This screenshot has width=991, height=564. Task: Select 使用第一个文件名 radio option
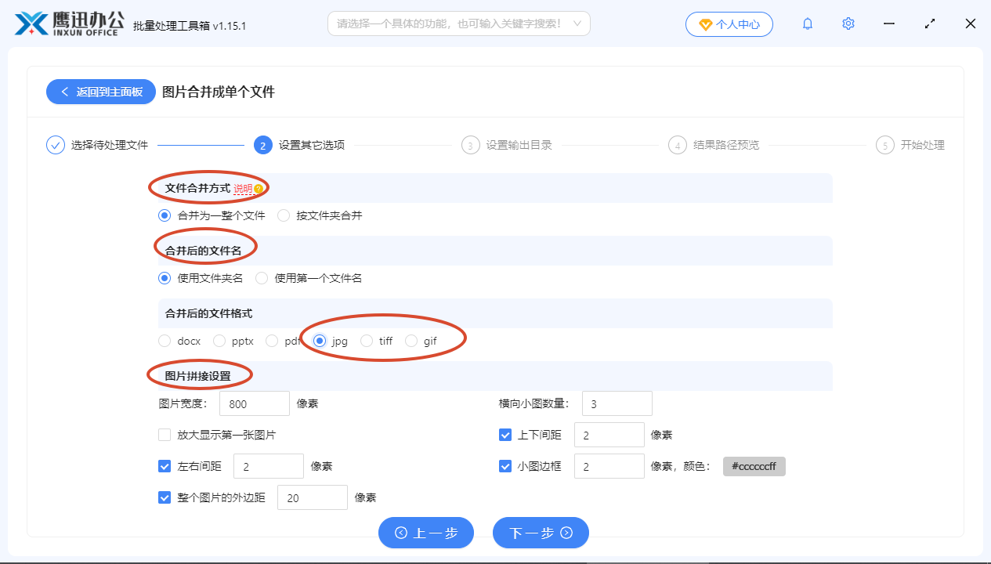point(309,278)
